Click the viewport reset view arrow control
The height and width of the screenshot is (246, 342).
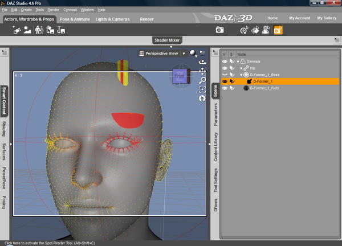[202, 99]
